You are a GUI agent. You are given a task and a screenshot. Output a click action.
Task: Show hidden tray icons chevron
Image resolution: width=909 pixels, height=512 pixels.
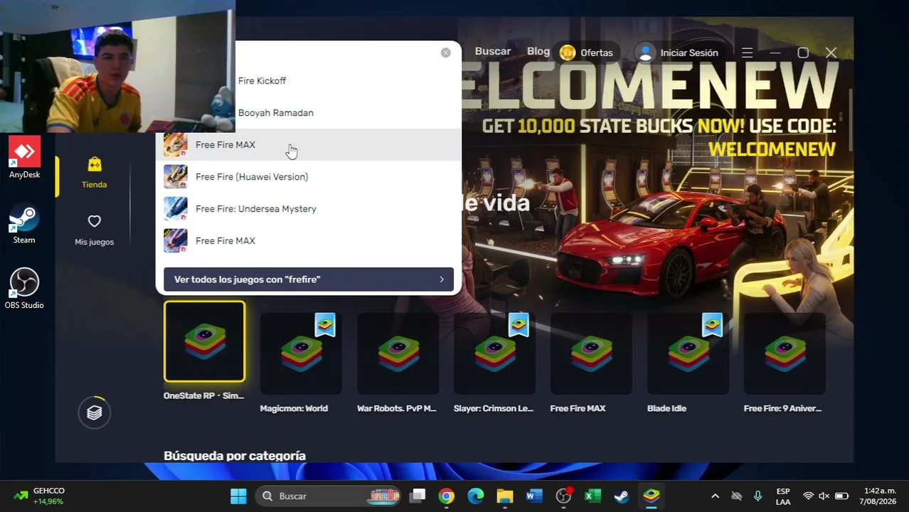(716, 496)
